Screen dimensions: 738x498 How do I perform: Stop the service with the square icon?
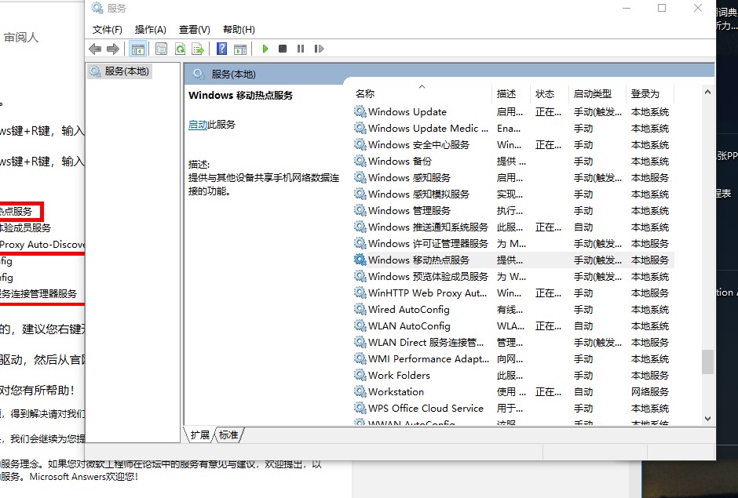click(283, 49)
